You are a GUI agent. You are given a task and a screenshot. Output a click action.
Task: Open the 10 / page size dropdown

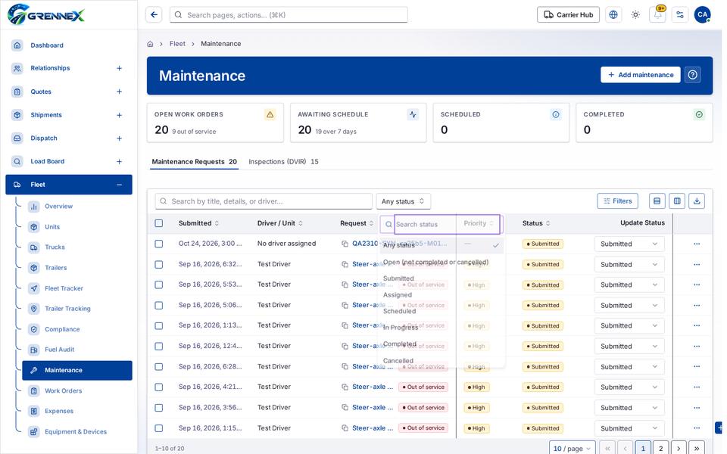point(573,449)
